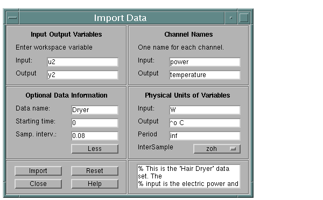This screenshot has width=323, height=200.
Task: Select the channel name field showing power
Action: point(205,62)
